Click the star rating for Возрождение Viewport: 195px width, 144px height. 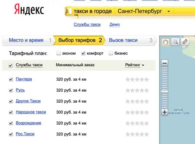[137, 123]
